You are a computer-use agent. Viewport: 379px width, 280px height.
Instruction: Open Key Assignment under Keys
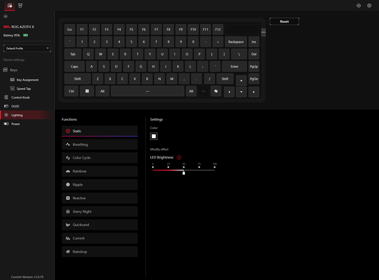click(x=27, y=80)
